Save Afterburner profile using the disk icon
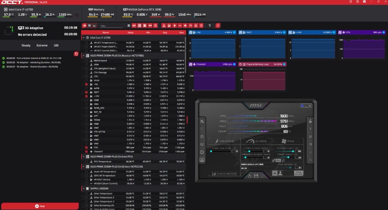The image size is (388, 210). 257,176
